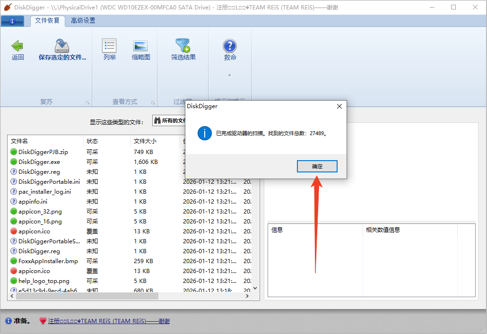This screenshot has height=334, width=487.
Task: Select the 返回 back arrow icon
Action: click(x=17, y=46)
